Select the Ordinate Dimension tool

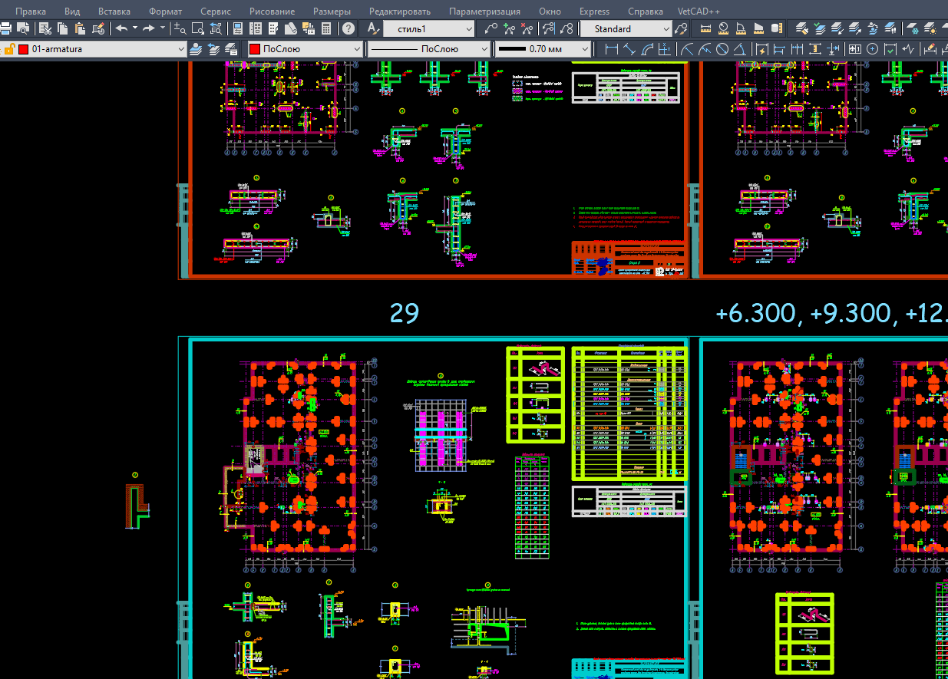coord(665,49)
